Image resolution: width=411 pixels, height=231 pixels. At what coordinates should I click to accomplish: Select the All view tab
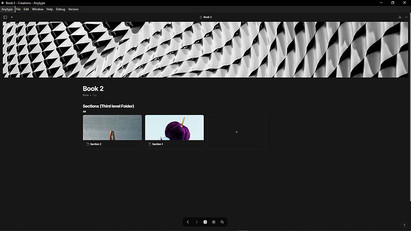pos(84,111)
